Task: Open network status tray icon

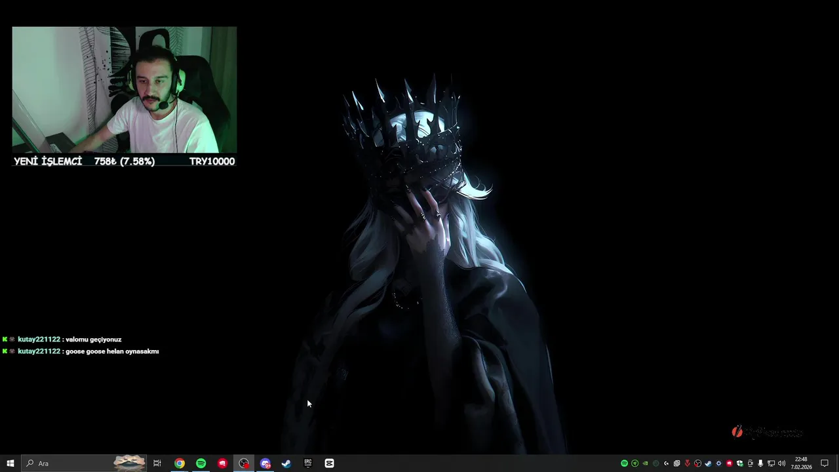Action: (x=771, y=463)
